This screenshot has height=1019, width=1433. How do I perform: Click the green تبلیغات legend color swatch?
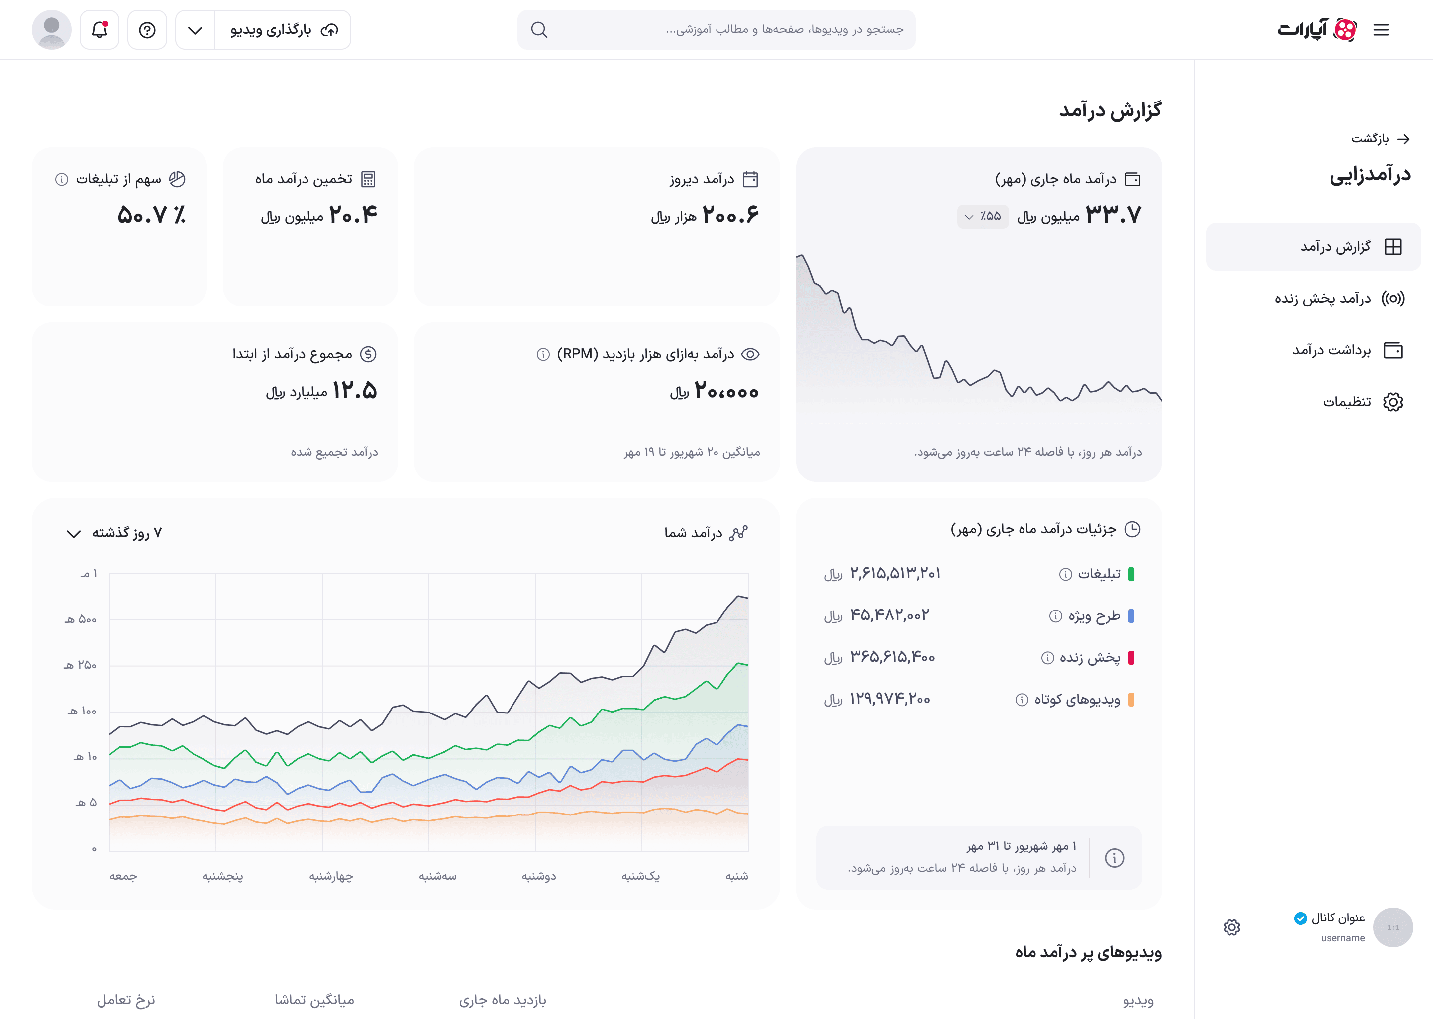click(x=1131, y=574)
